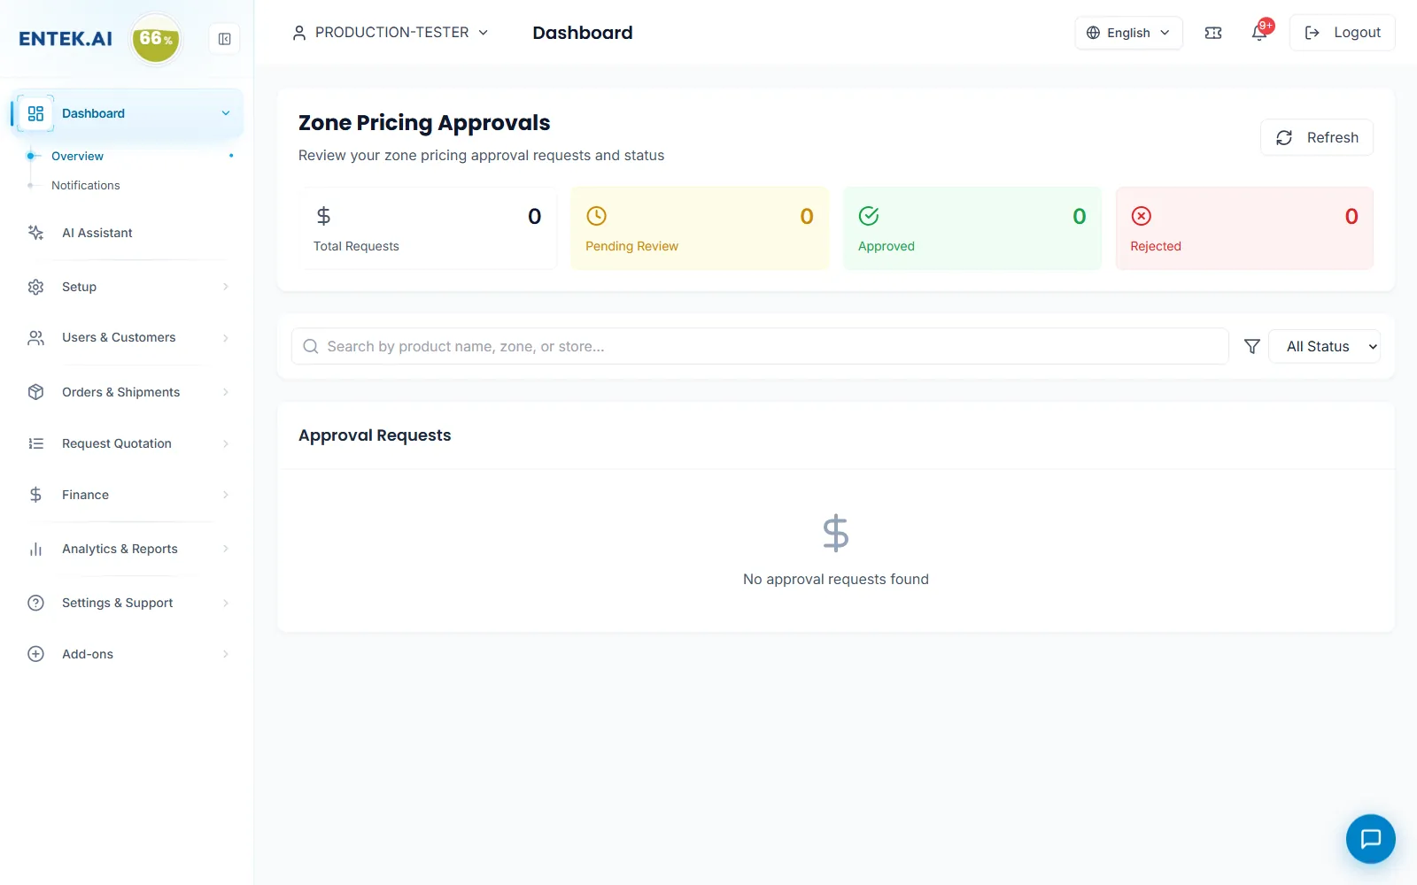Click the Setup gear icon
The width and height of the screenshot is (1417, 885).
pos(35,287)
